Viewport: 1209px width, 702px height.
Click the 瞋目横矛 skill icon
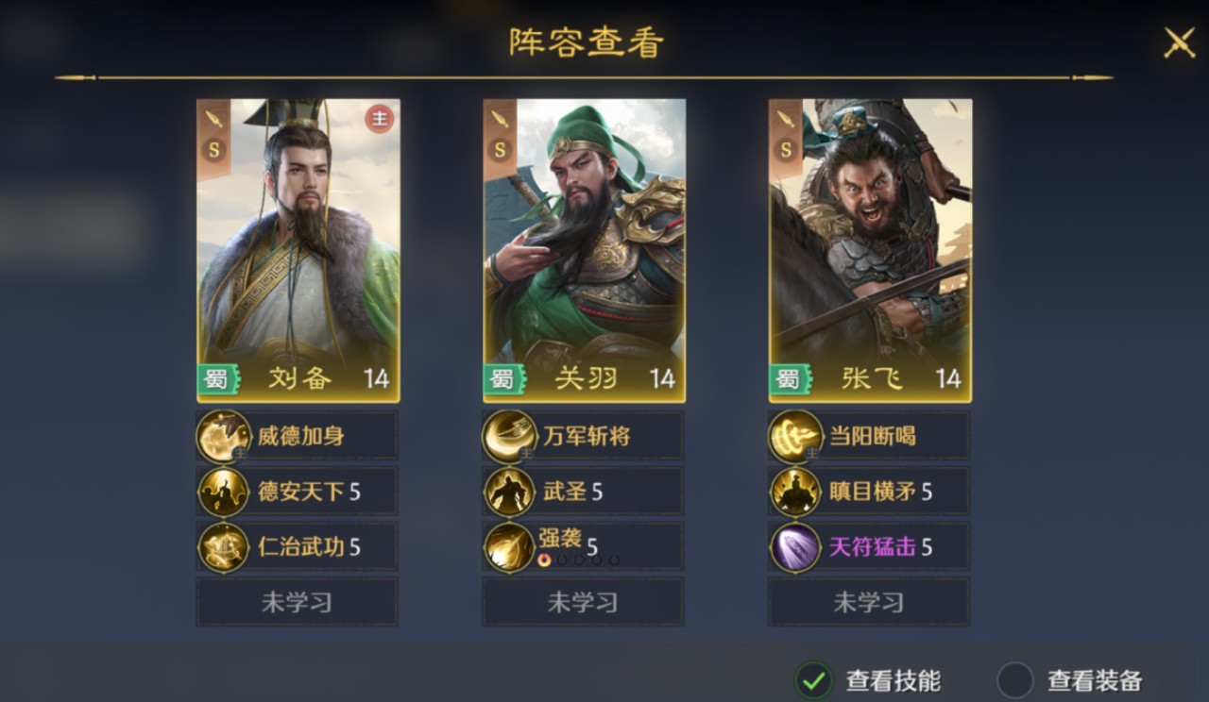[795, 492]
